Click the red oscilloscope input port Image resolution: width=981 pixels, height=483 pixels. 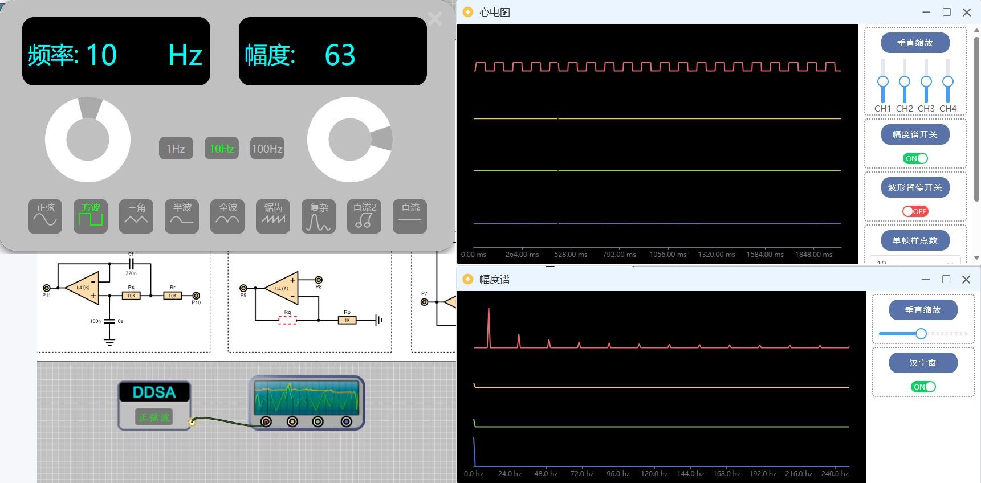point(266,421)
